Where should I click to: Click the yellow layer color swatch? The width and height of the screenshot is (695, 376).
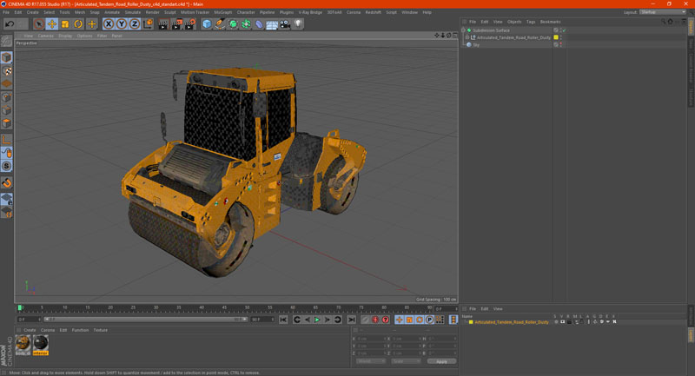coord(556,37)
